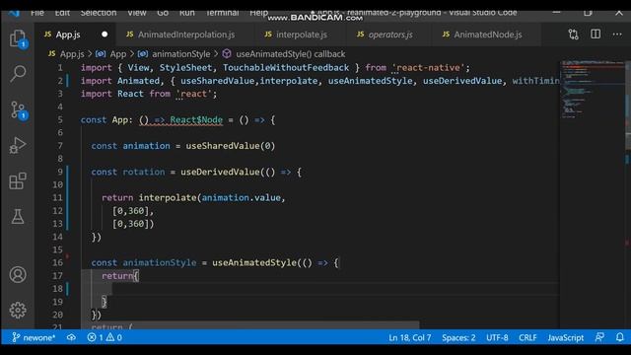Screen dimensions: 631x355
Task: Click the Ln 18, Col 7 cursor position
Action: (x=410, y=337)
